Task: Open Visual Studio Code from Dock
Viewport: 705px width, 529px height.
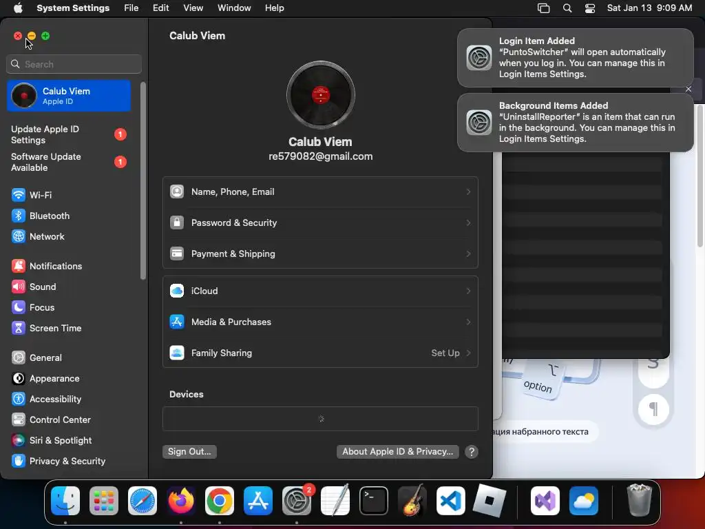Action: click(451, 501)
